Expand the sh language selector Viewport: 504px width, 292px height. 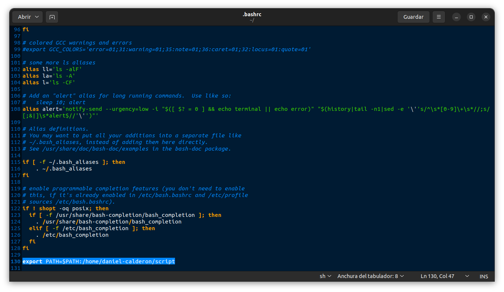coord(325,276)
